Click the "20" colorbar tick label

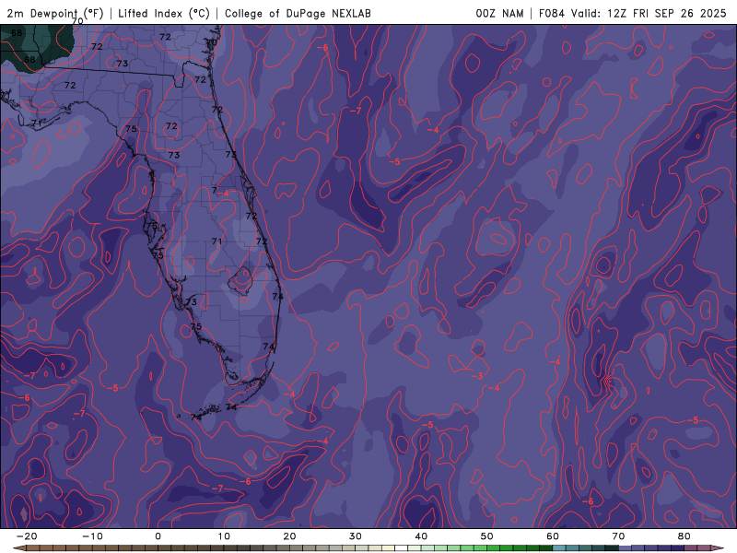[289, 536]
